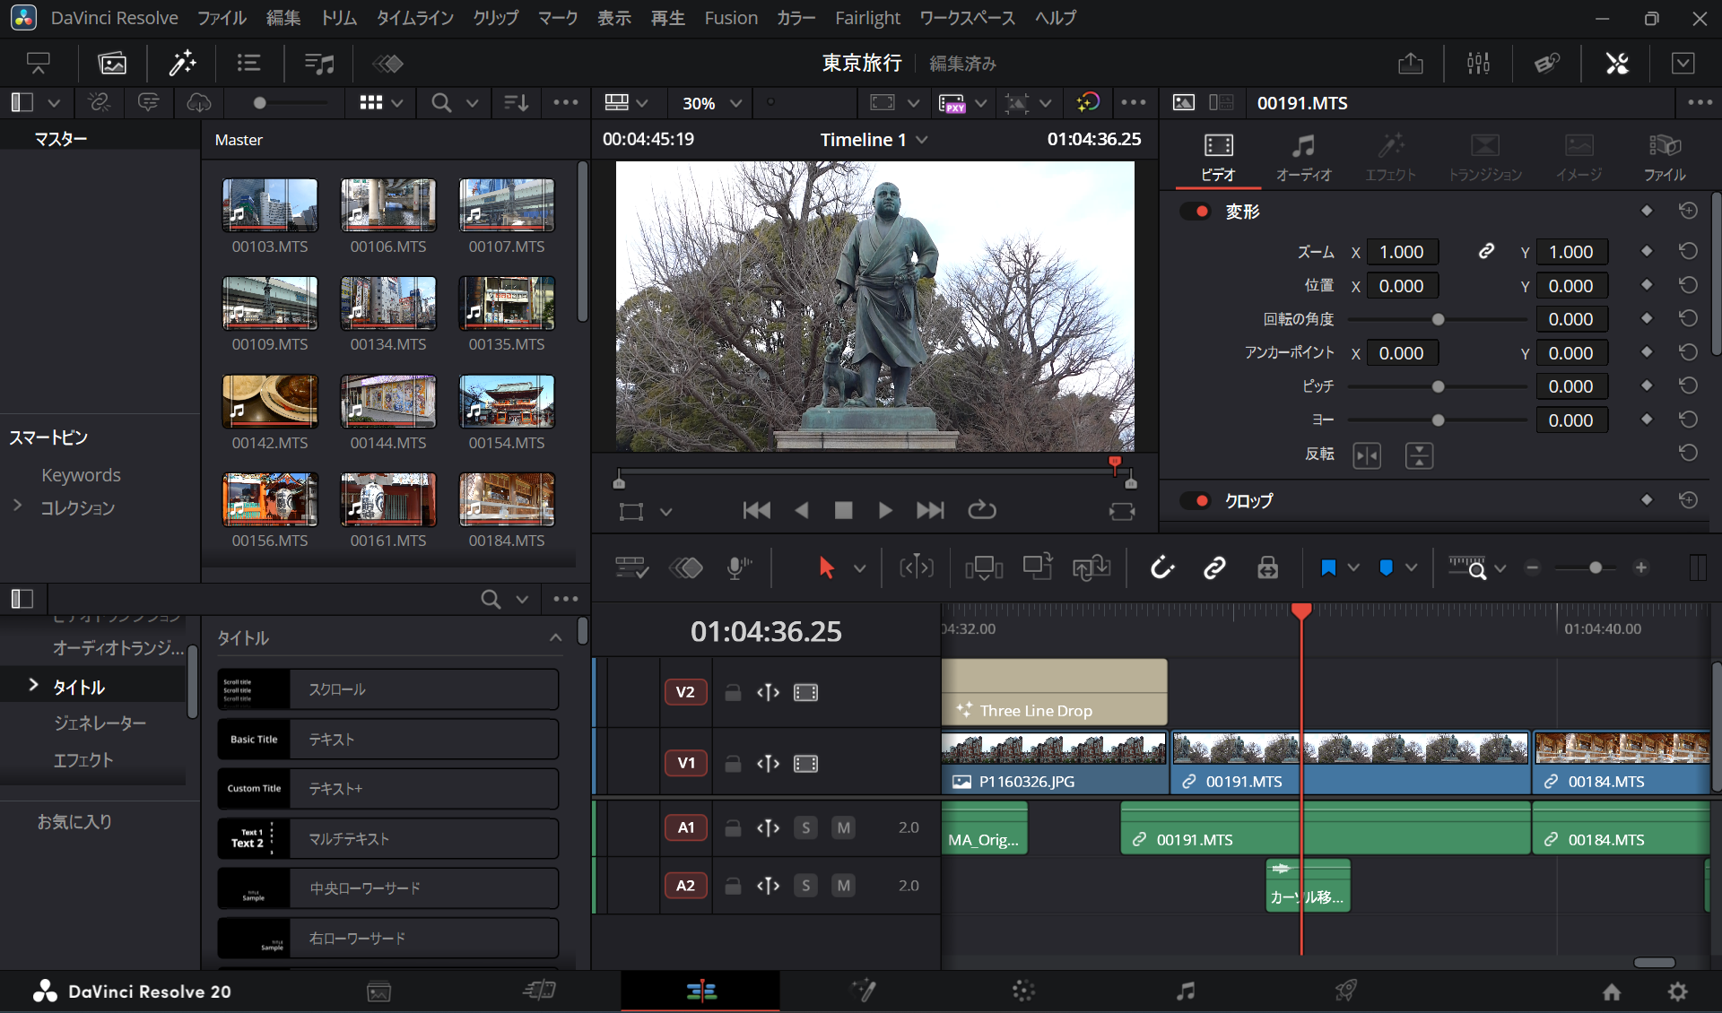Viewport: 1722px width, 1013px height.
Task: Click horizontal flip button in inspector
Action: coord(1367,455)
